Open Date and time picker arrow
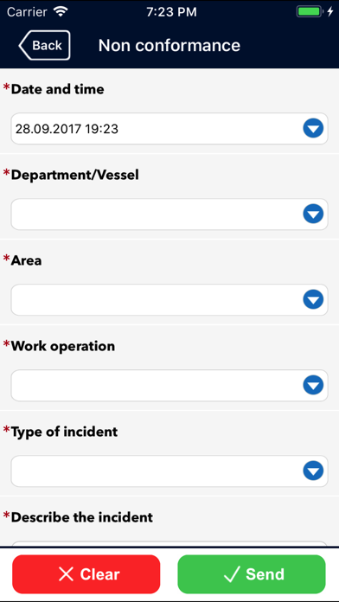Screen dimensions: 339x602 pyautogui.click(x=313, y=129)
